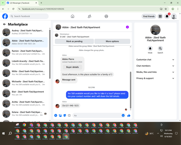The width and height of the screenshot is (181, 145).
Task: Send a thumbs-up like
Action: click(129, 115)
